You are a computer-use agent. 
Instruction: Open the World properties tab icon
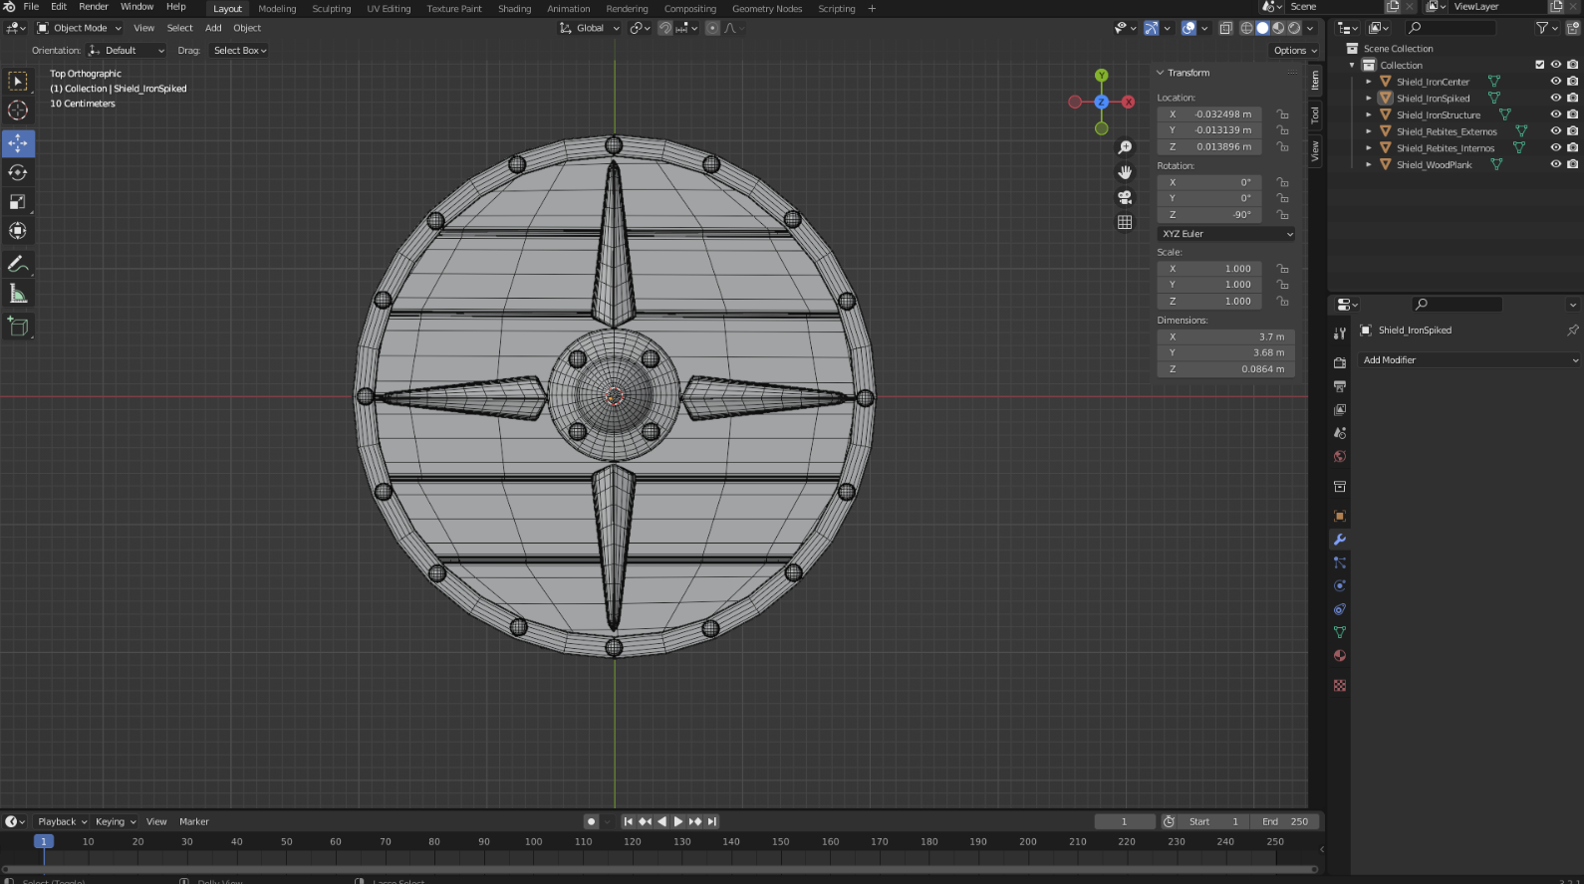pyautogui.click(x=1340, y=457)
